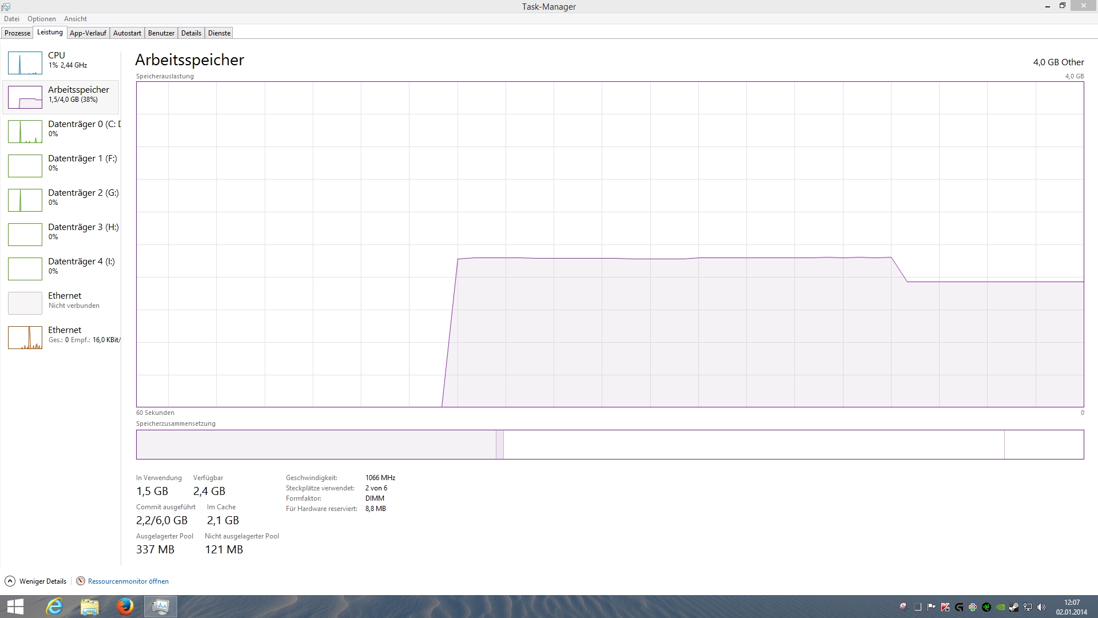Click the 'Verfügbar' 2,4 GB value
Image resolution: width=1098 pixels, height=618 pixels.
pyautogui.click(x=209, y=492)
